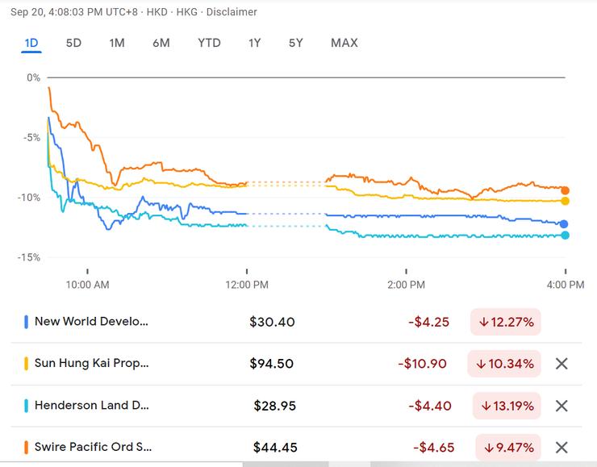Remove Sun Hung Kai Properties comparison

click(x=562, y=364)
